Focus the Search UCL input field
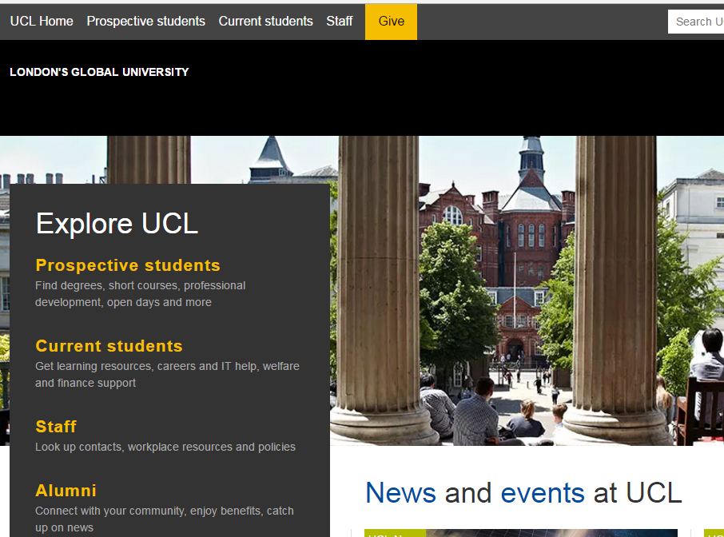 click(696, 22)
